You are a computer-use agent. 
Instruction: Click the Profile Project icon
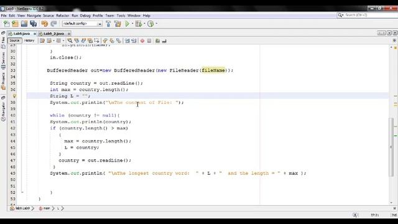click(150, 24)
